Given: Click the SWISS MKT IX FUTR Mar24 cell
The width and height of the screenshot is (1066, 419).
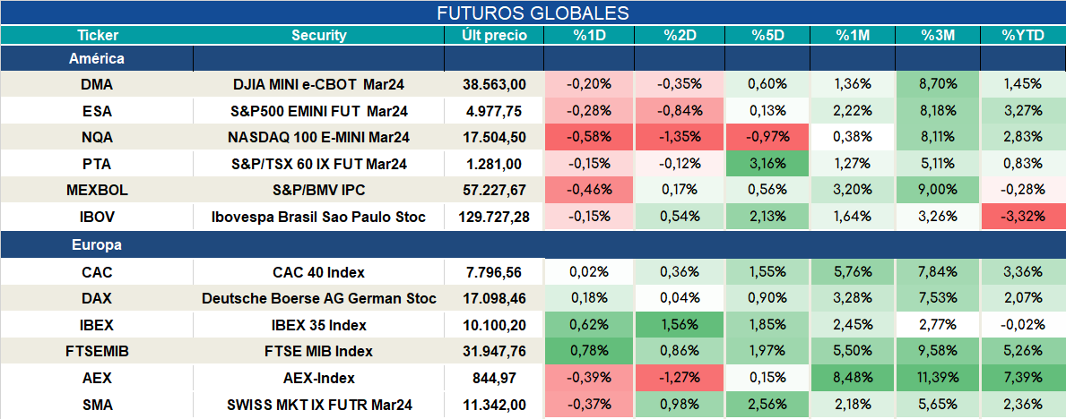Looking at the screenshot, I should point(318,406).
